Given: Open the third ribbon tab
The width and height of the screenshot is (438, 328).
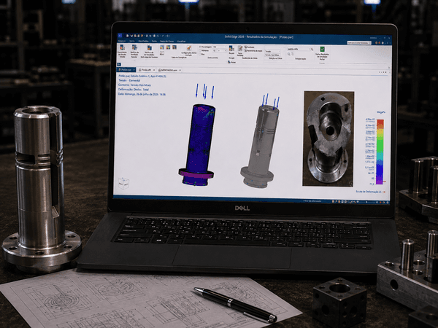Looking at the screenshot, I should [144, 42].
